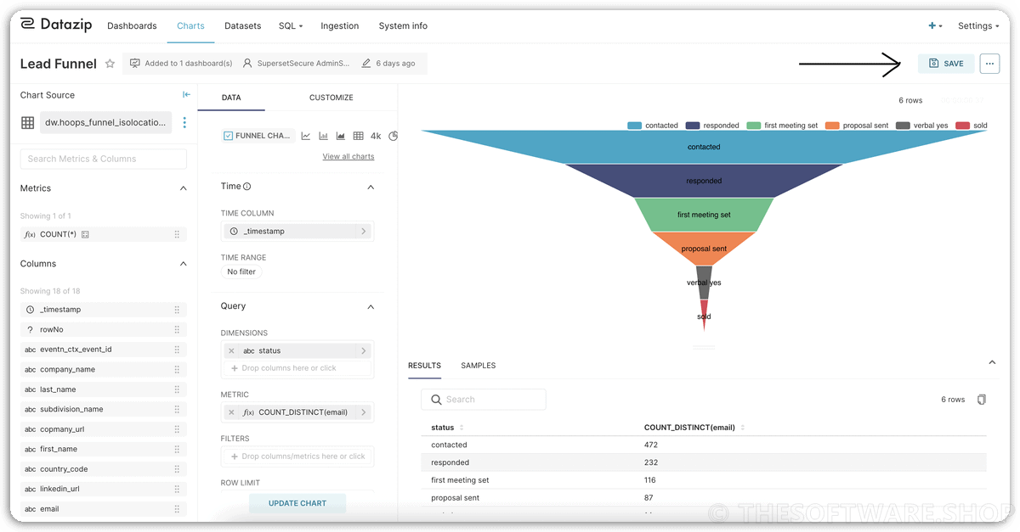The image size is (1020, 532).
Task: Collapse the Metrics section
Action: (183, 188)
